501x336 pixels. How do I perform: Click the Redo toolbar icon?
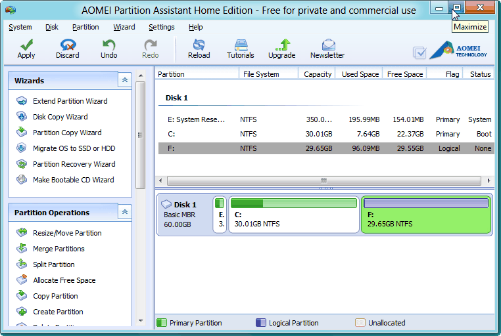150,49
